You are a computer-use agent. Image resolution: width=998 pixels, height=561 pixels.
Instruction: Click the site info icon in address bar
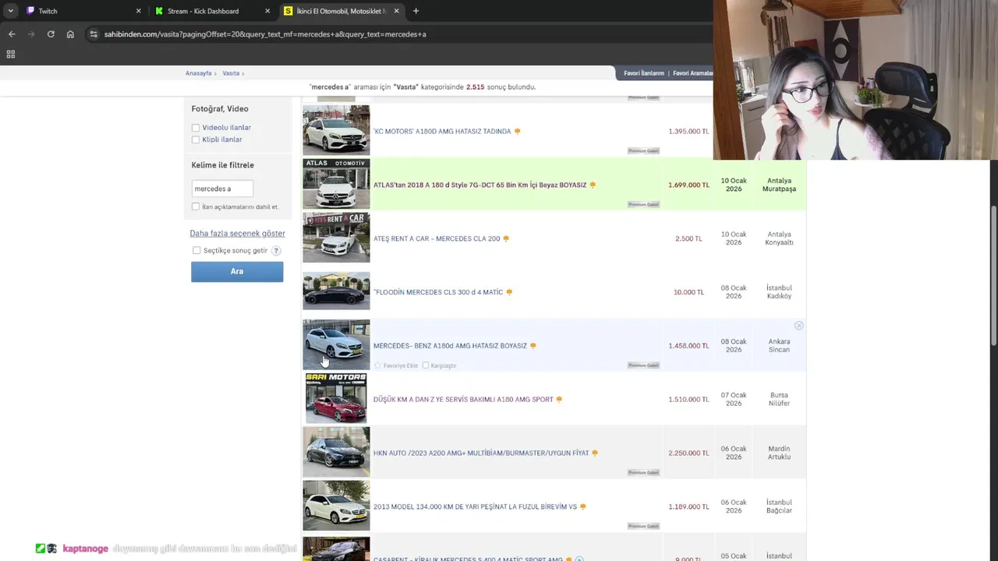94,34
